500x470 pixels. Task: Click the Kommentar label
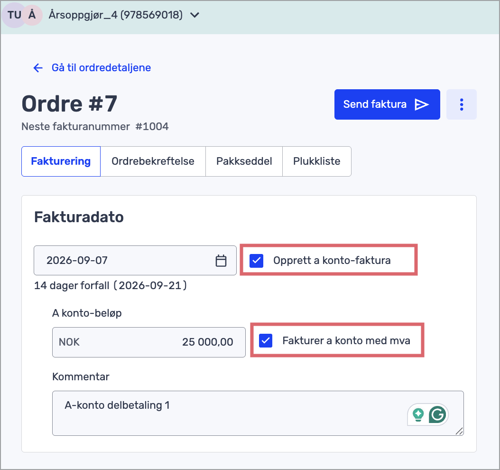(x=81, y=376)
